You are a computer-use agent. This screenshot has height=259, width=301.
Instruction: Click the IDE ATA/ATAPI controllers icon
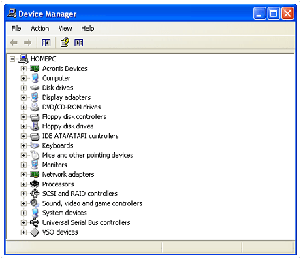click(35, 136)
